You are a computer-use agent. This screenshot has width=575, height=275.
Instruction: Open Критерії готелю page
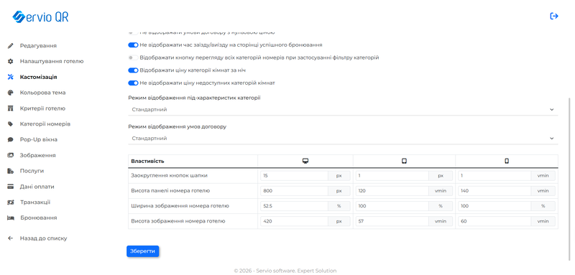click(42, 108)
